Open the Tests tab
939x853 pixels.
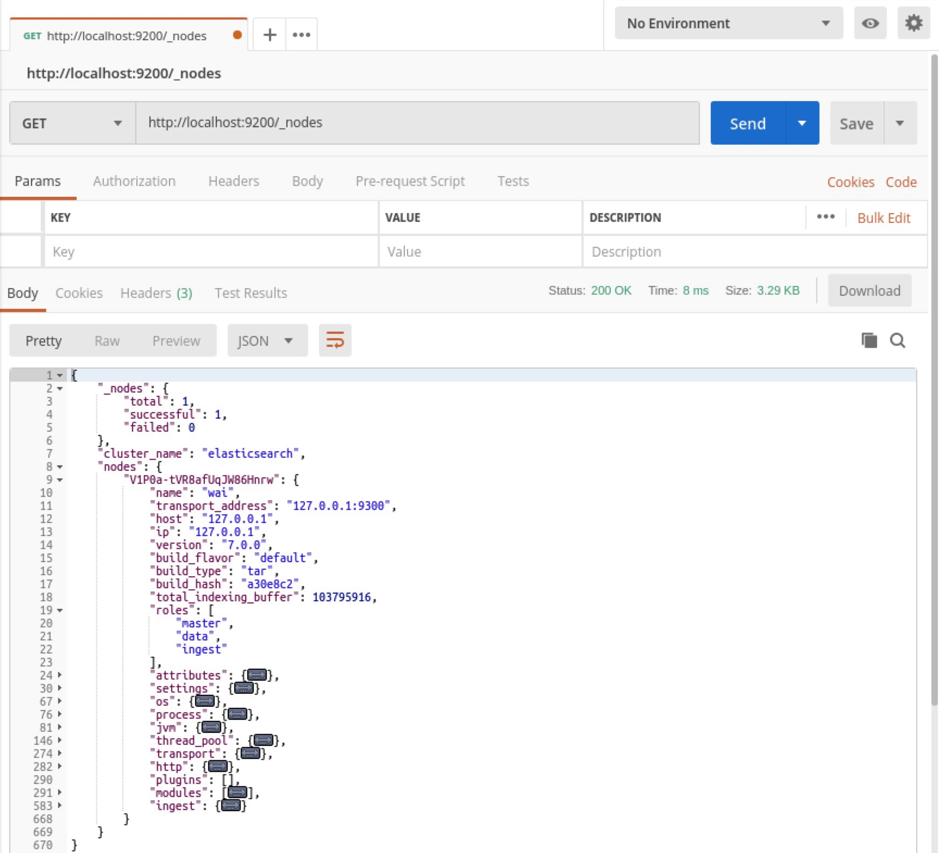[x=513, y=181]
